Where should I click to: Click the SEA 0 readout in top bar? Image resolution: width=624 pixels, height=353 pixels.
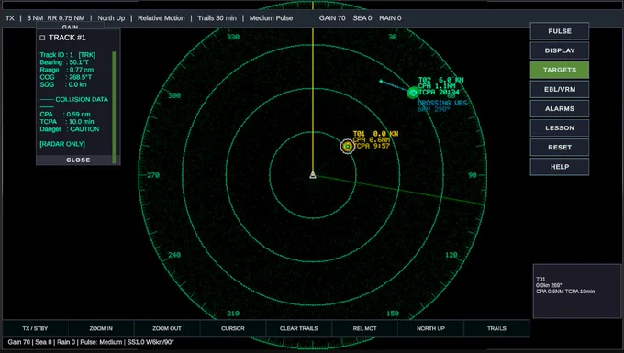(362, 18)
